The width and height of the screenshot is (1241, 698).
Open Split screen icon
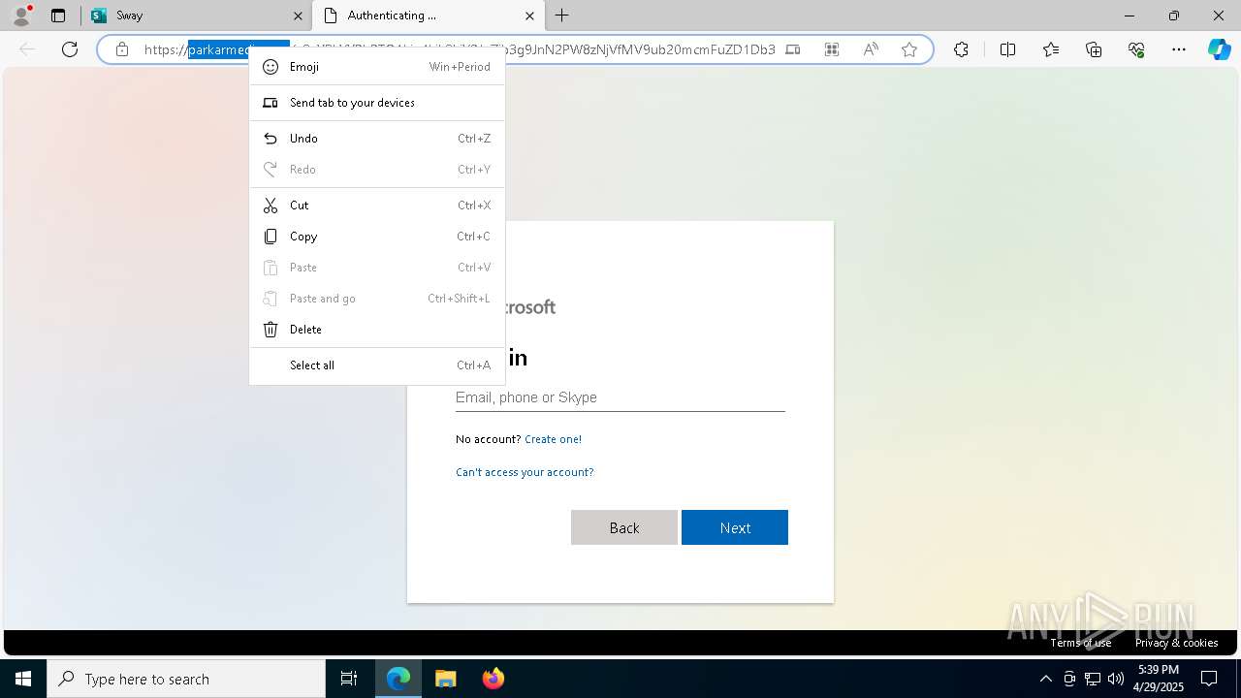tap(1007, 49)
